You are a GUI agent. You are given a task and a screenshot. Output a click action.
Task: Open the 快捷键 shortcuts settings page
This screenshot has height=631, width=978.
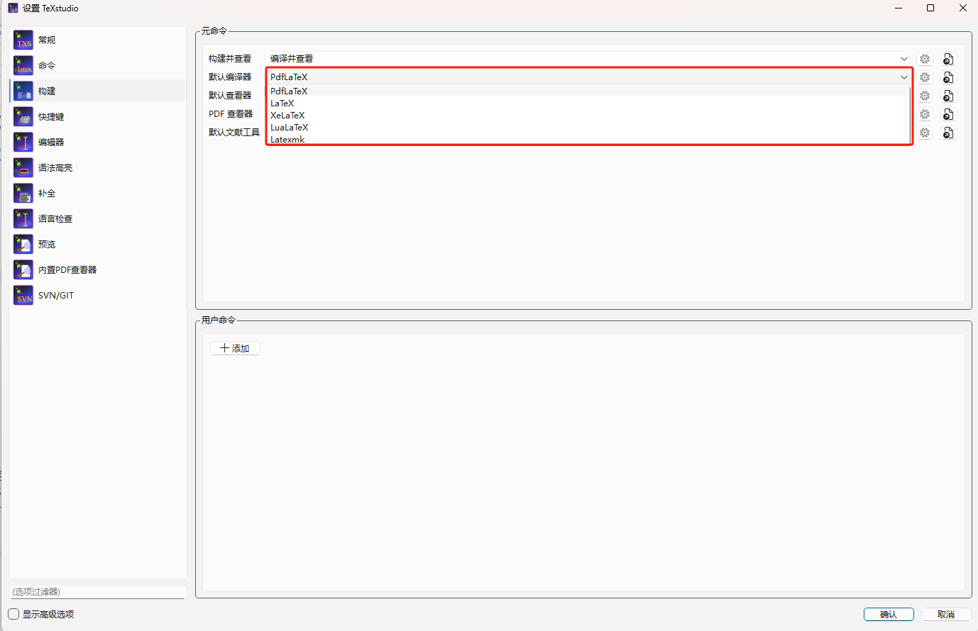[x=98, y=116]
